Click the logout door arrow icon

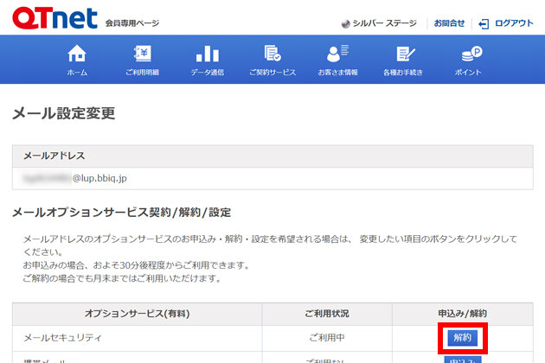pyautogui.click(x=484, y=23)
